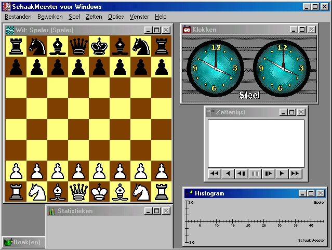Close the Histogram window
This screenshot has width=332, height=250.
(321, 193)
